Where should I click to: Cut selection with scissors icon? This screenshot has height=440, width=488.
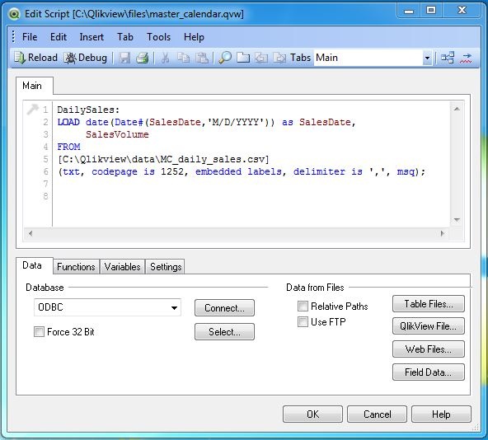click(165, 58)
